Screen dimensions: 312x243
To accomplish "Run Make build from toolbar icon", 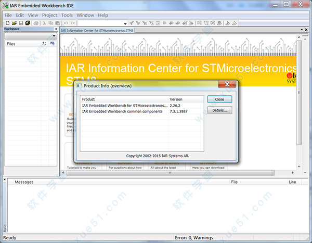I will click(206, 23).
